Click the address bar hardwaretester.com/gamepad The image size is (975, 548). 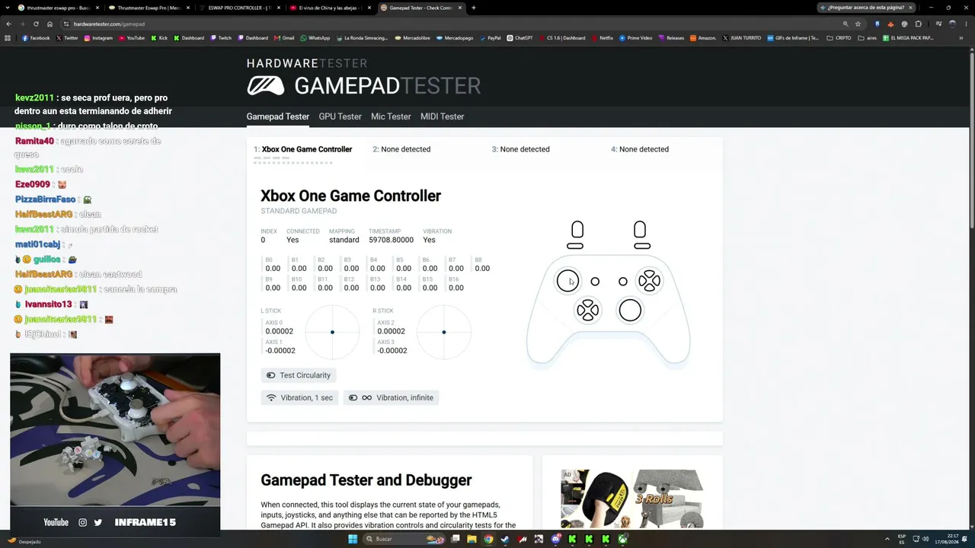109,24
